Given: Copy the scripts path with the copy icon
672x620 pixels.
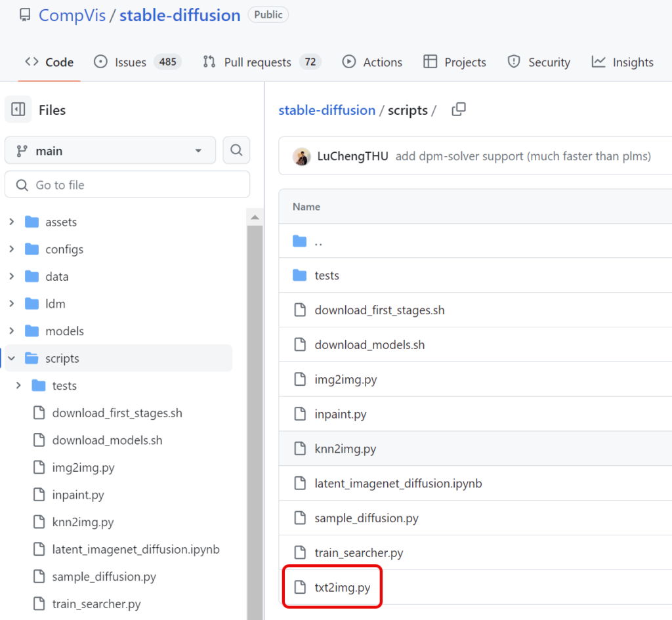Looking at the screenshot, I should [x=458, y=110].
